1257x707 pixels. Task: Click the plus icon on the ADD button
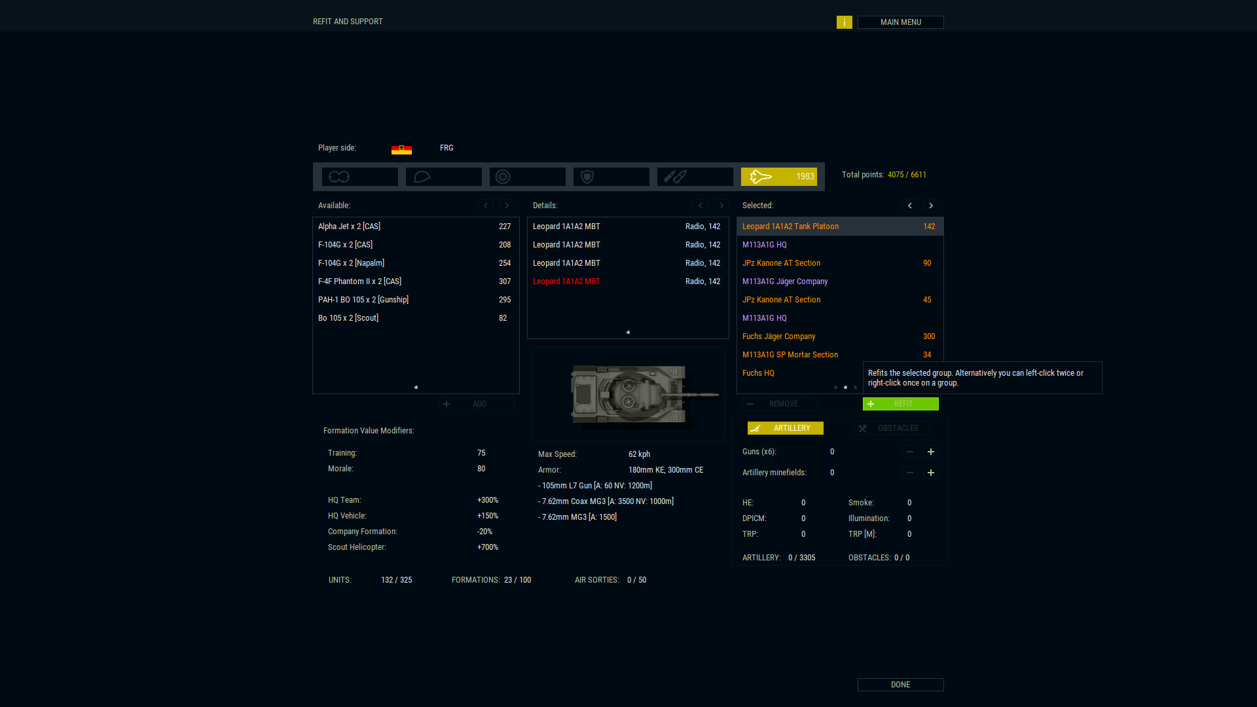(x=447, y=404)
